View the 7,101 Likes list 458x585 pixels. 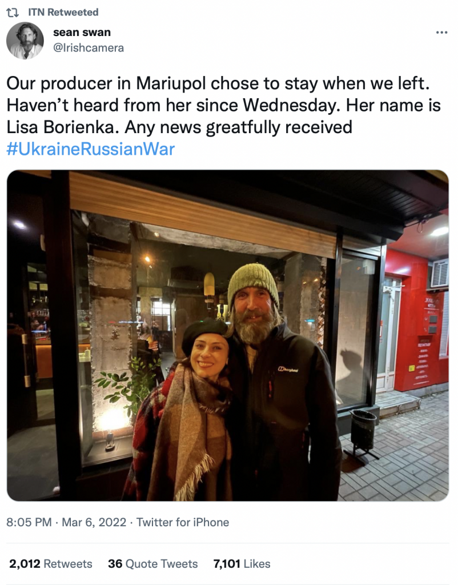242,563
